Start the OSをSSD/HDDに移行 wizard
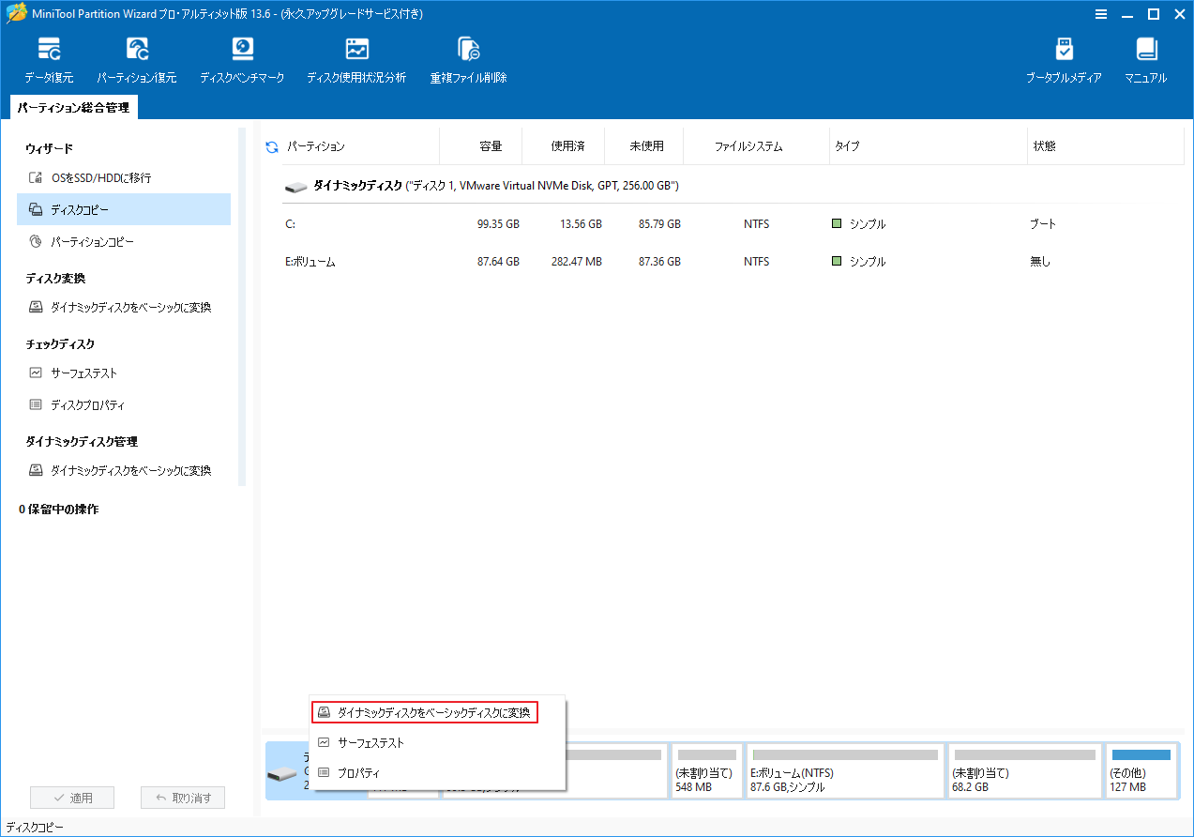 124,177
